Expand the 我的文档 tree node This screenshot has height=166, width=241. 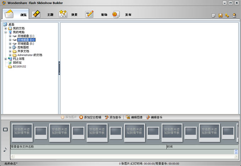click(x=6, y=28)
